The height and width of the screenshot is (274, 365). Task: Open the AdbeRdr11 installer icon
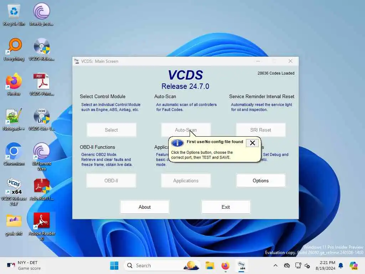click(x=41, y=189)
